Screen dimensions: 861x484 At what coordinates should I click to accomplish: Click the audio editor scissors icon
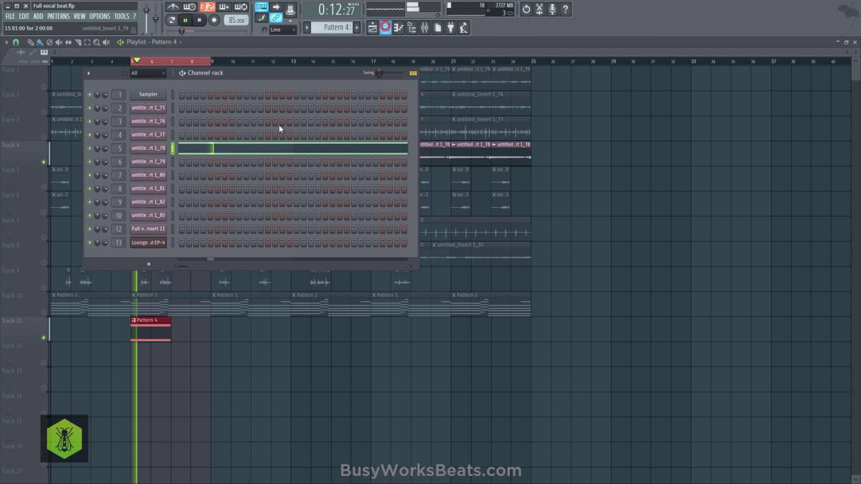point(539,9)
